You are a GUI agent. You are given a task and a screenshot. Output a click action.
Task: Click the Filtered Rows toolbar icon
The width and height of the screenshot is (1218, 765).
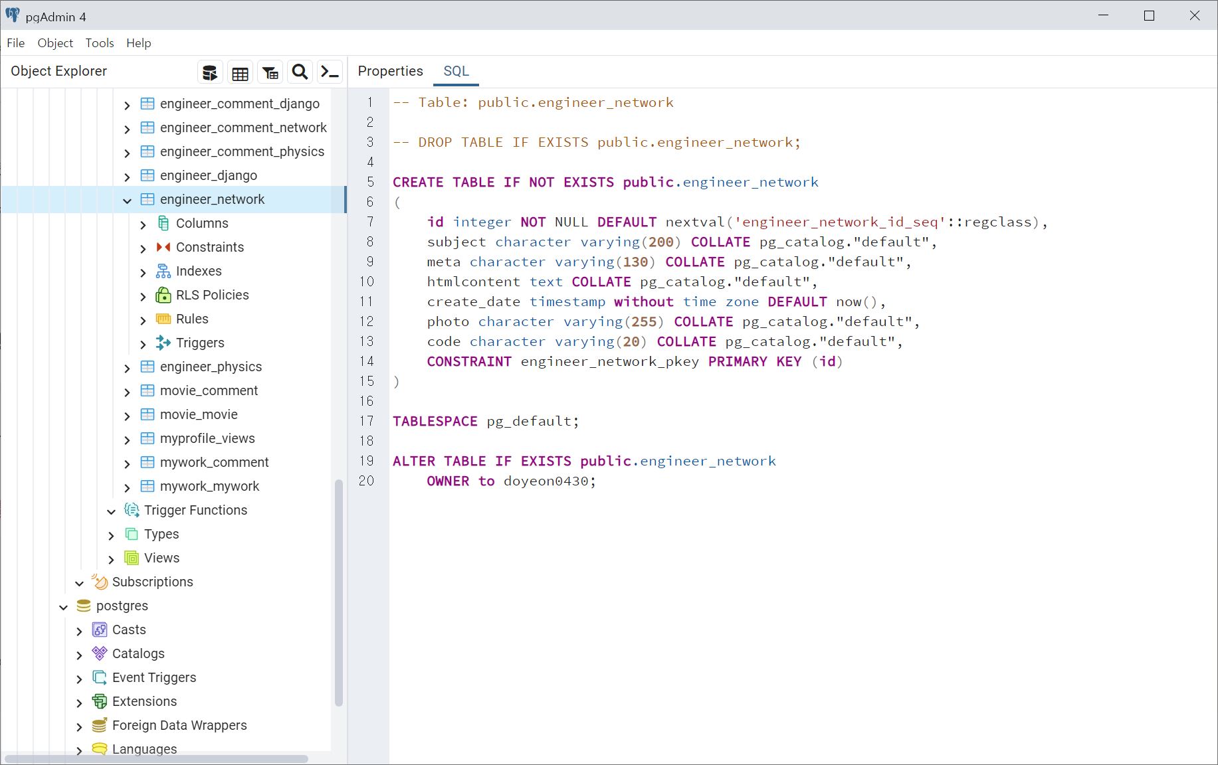click(x=270, y=72)
